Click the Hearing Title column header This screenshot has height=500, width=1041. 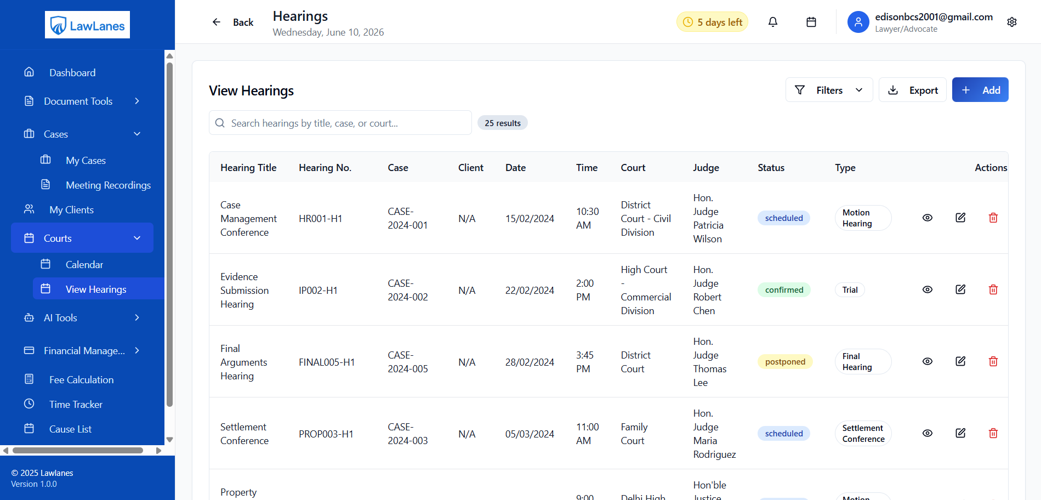248,168
